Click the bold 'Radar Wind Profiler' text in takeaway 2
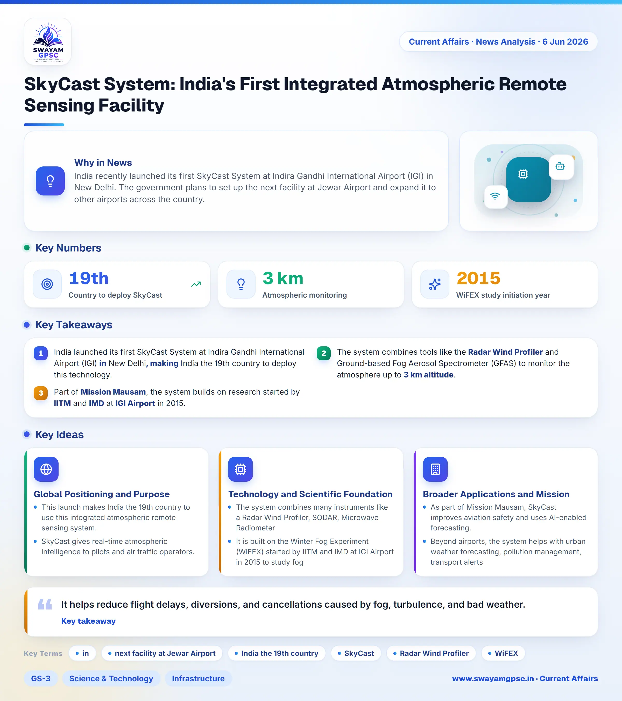The width and height of the screenshot is (622, 701). 505,352
